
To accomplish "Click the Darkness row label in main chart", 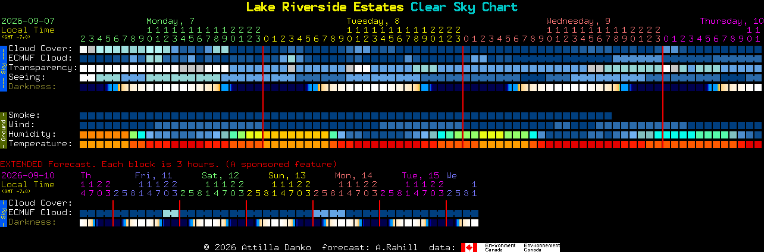I will [32, 87].
